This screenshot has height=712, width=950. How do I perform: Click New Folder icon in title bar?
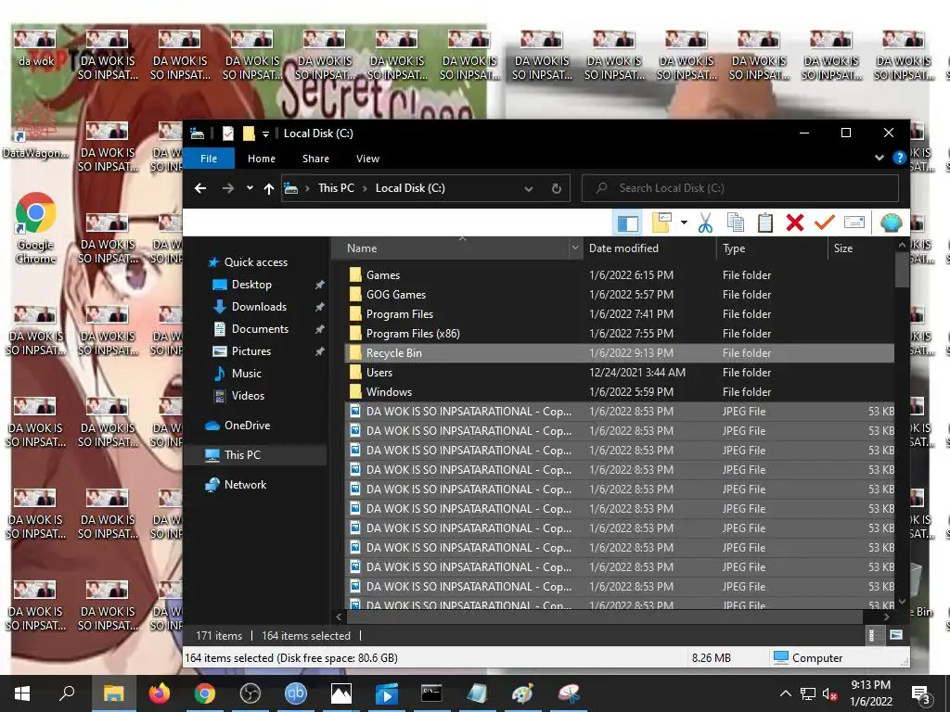(x=249, y=133)
